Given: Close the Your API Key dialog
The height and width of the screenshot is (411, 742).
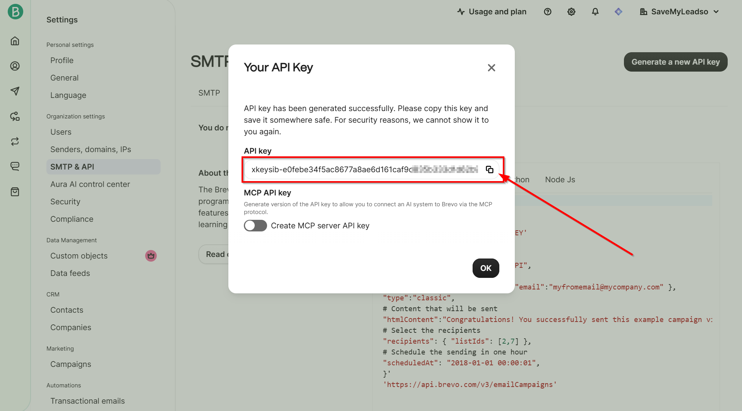Looking at the screenshot, I should 491,68.
